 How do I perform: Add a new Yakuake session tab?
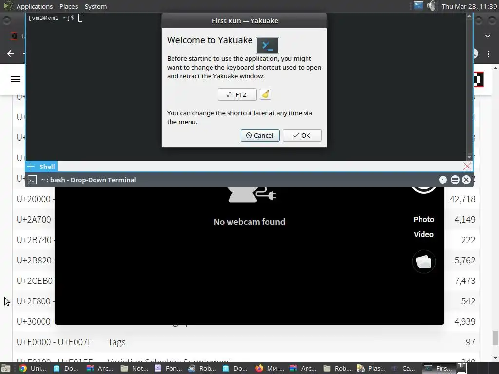31,167
